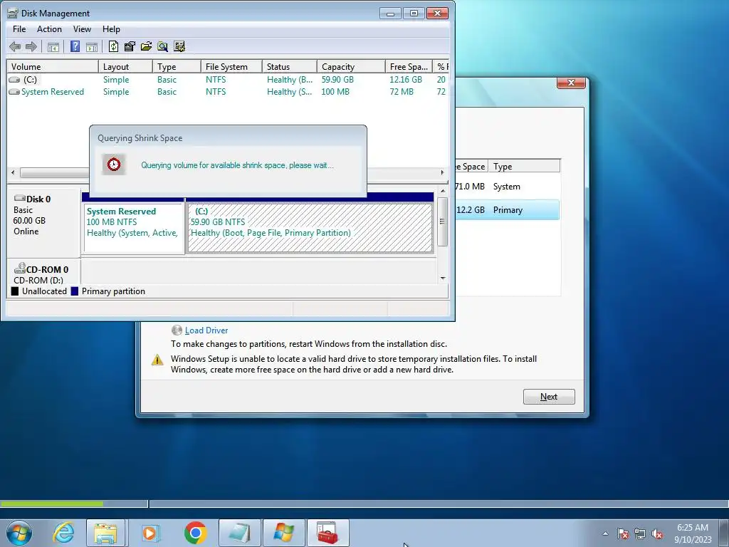Sort by the Capacity column header

[351, 66]
